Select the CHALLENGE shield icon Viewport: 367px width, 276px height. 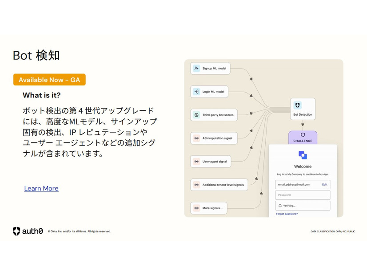pos(303,135)
